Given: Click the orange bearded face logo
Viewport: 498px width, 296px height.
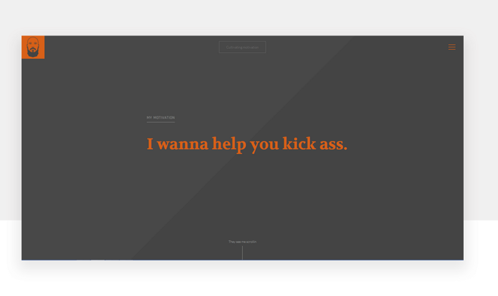Looking at the screenshot, I should click(33, 47).
